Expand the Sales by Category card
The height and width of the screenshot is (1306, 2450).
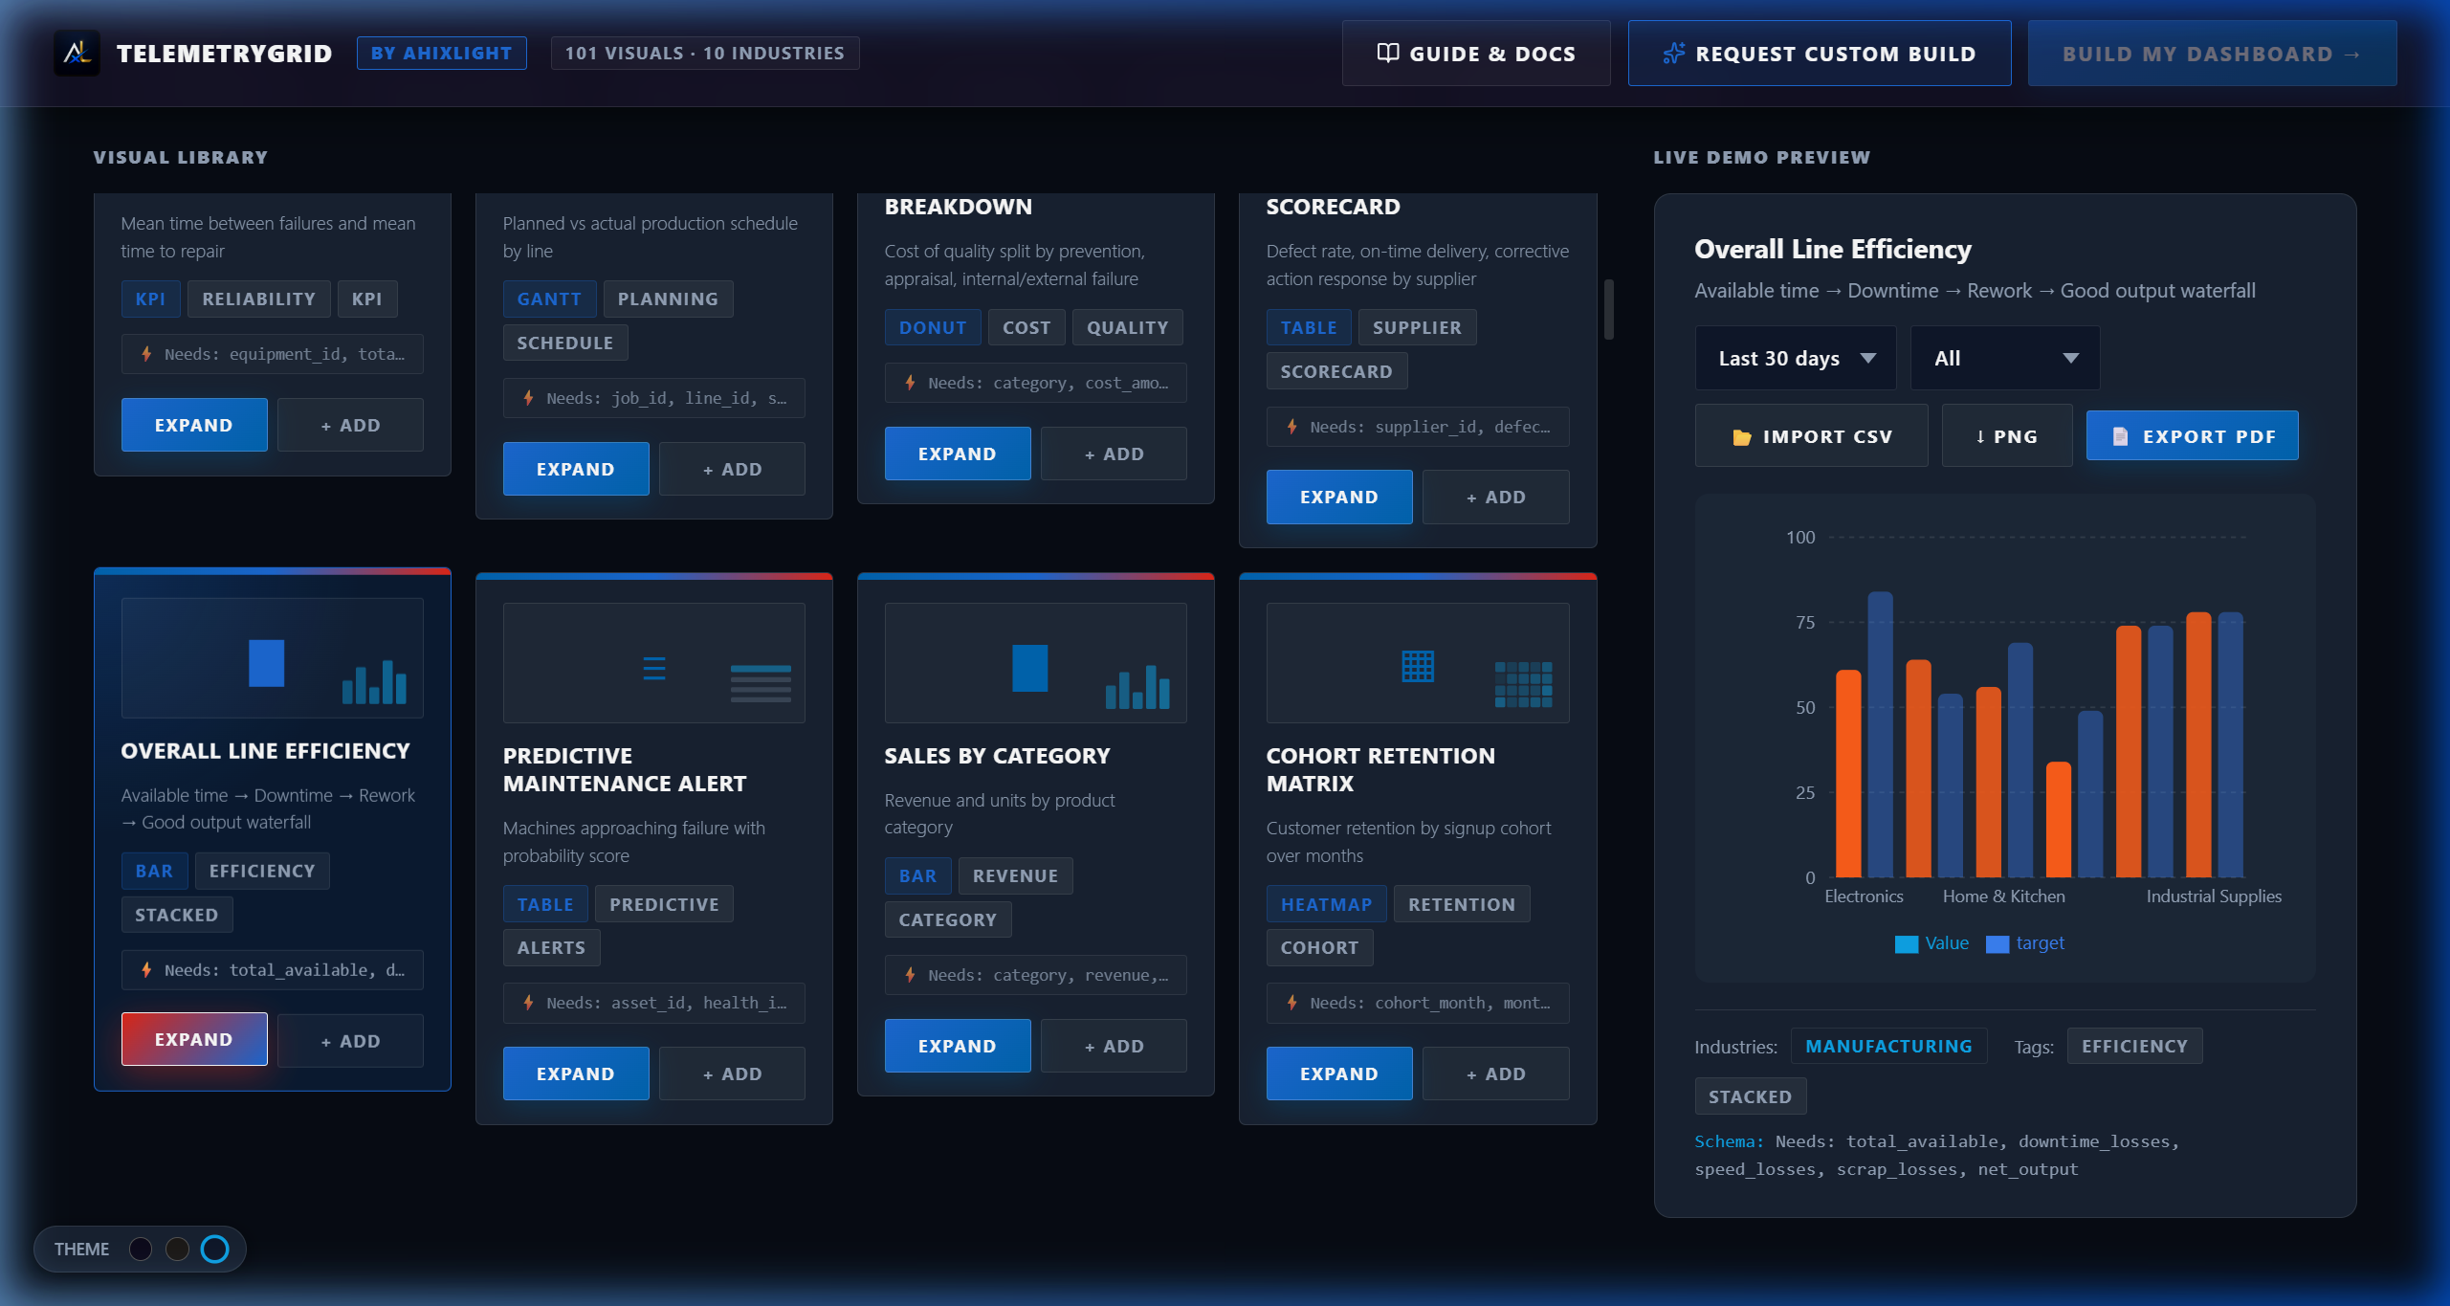958,1046
